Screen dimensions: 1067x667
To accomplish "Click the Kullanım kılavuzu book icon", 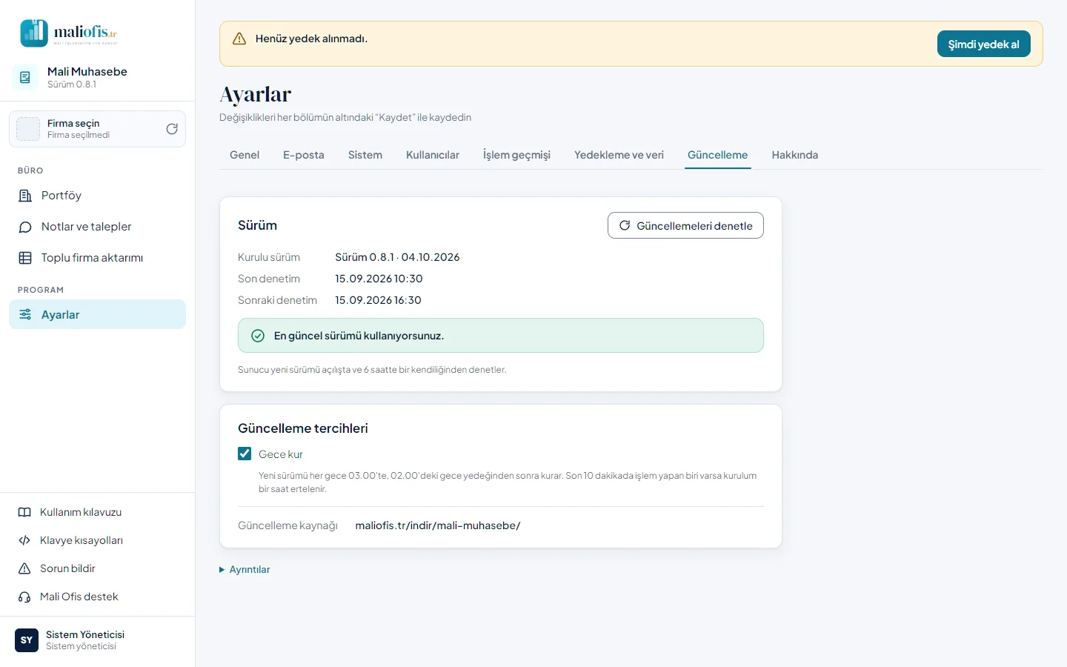I will click(24, 512).
